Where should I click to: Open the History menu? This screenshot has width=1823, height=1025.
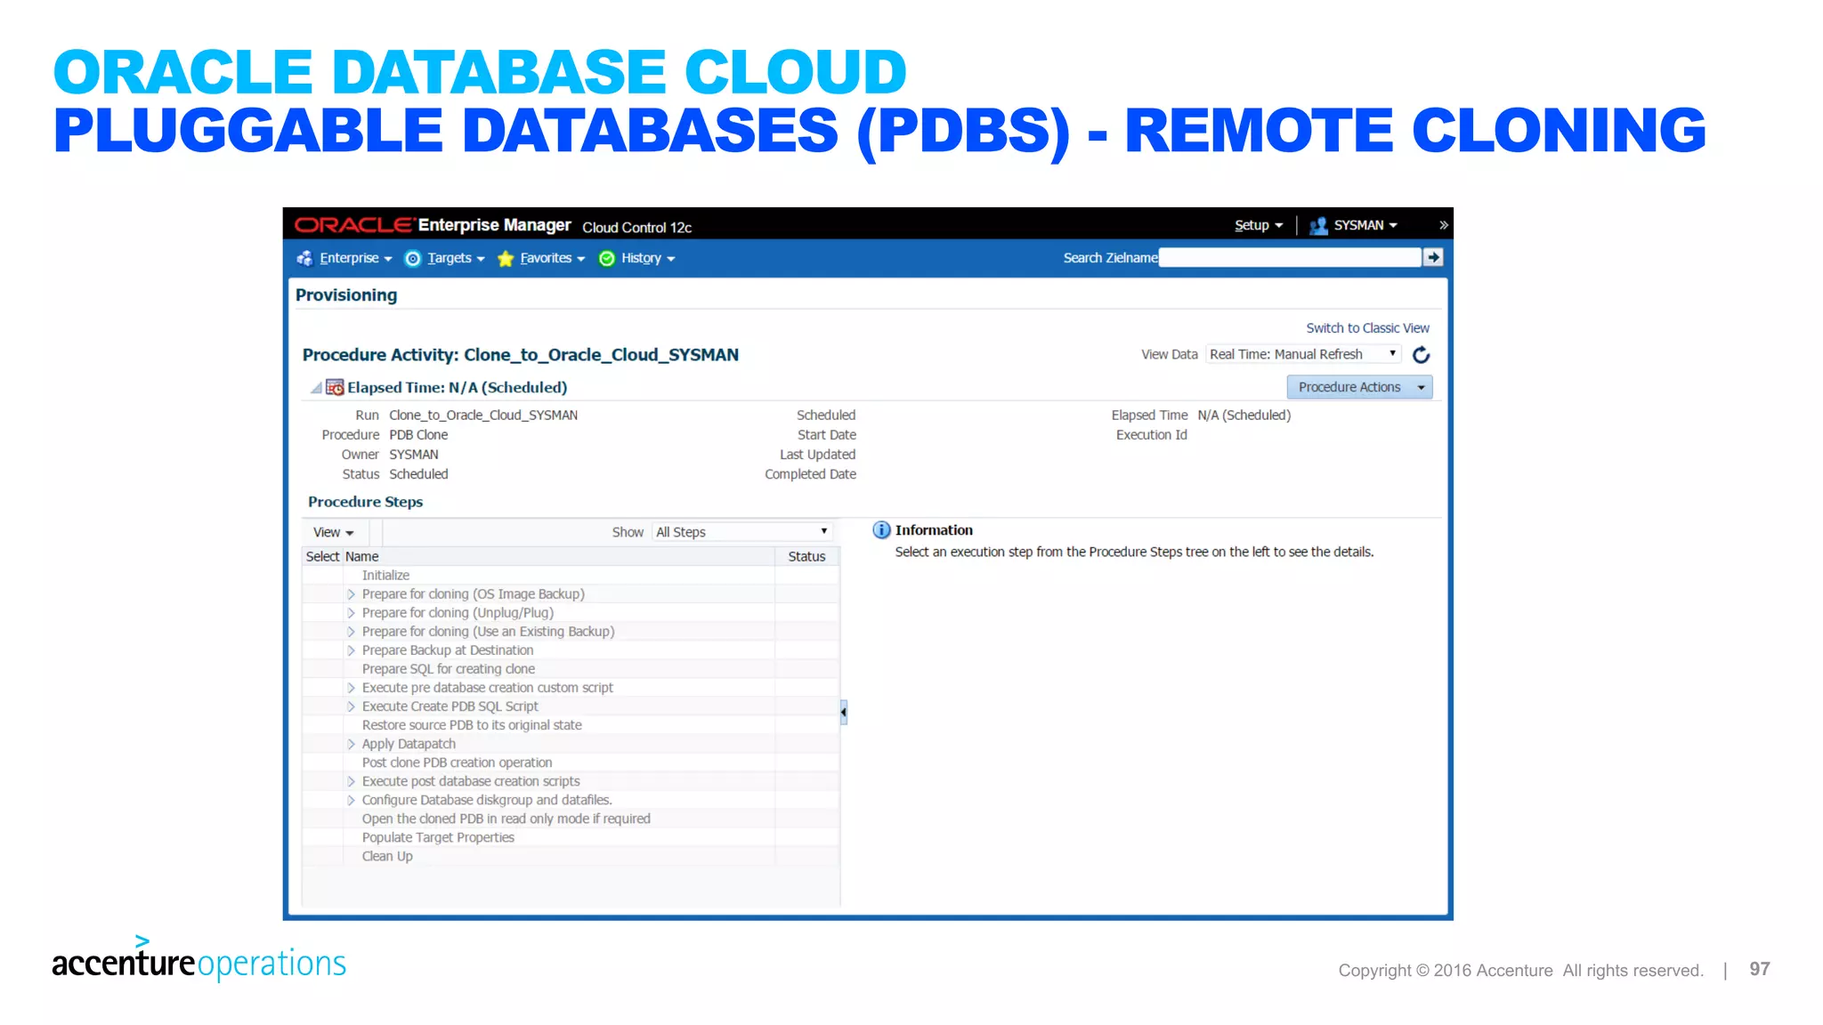(x=648, y=258)
